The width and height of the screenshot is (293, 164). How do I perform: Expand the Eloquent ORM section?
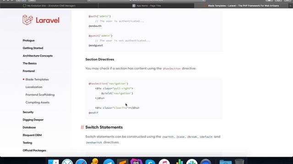(32, 135)
